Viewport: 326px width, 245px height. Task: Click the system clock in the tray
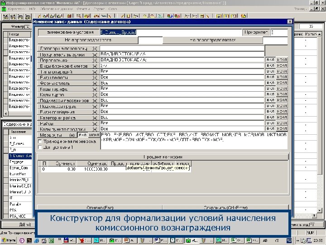(319, 240)
